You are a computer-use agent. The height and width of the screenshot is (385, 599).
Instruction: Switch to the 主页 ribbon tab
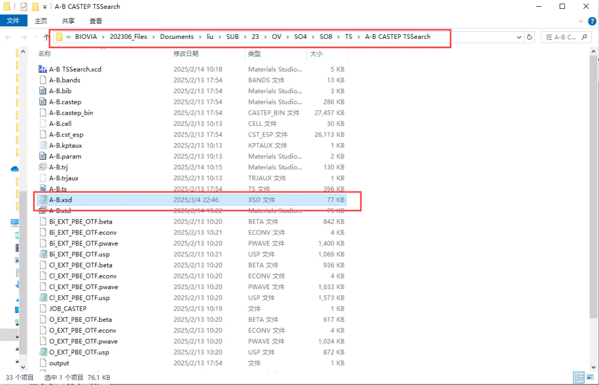[41, 21]
